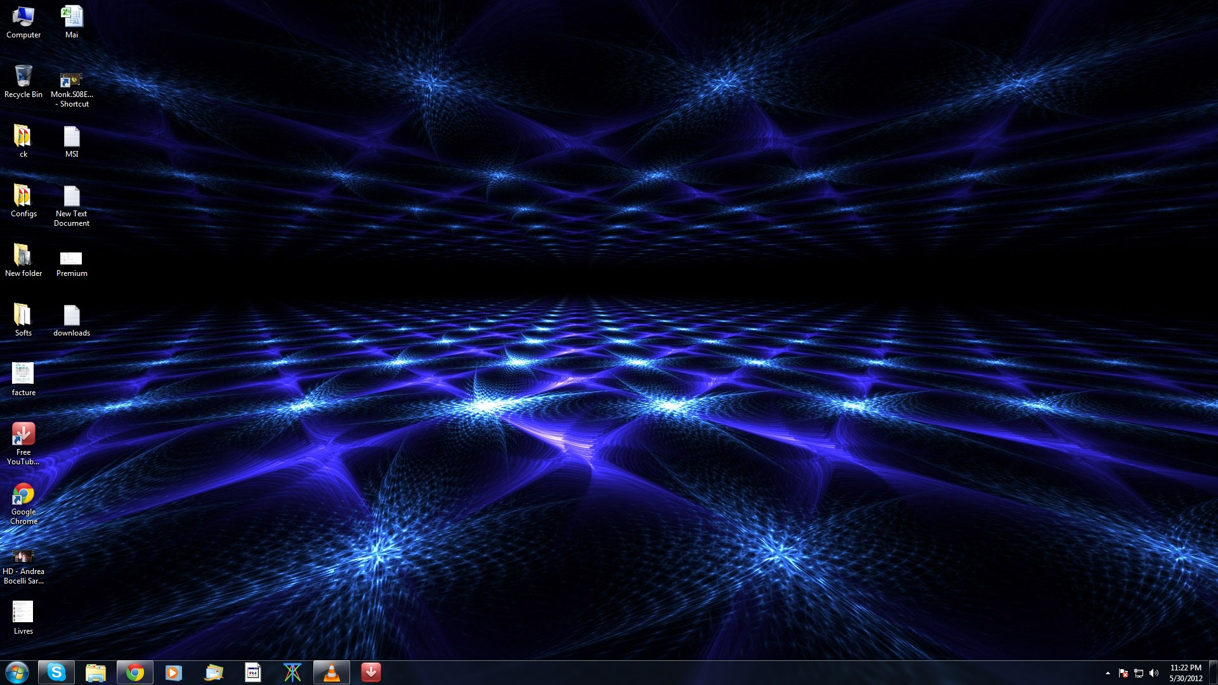Launch Windows Media Player from the taskbar

(173, 672)
